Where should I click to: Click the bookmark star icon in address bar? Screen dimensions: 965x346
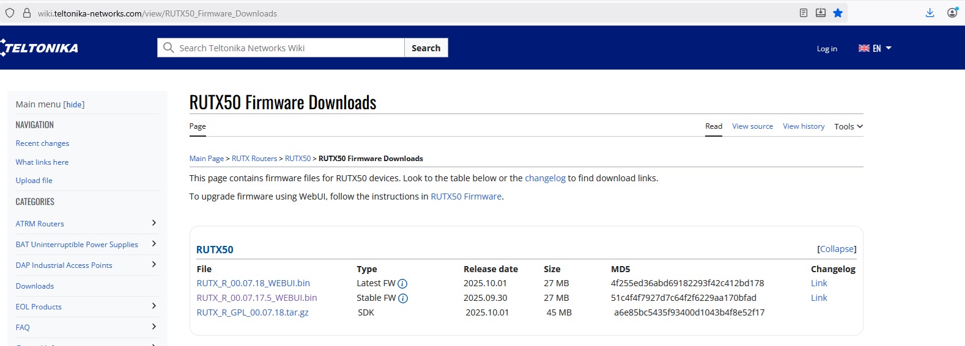tap(838, 13)
